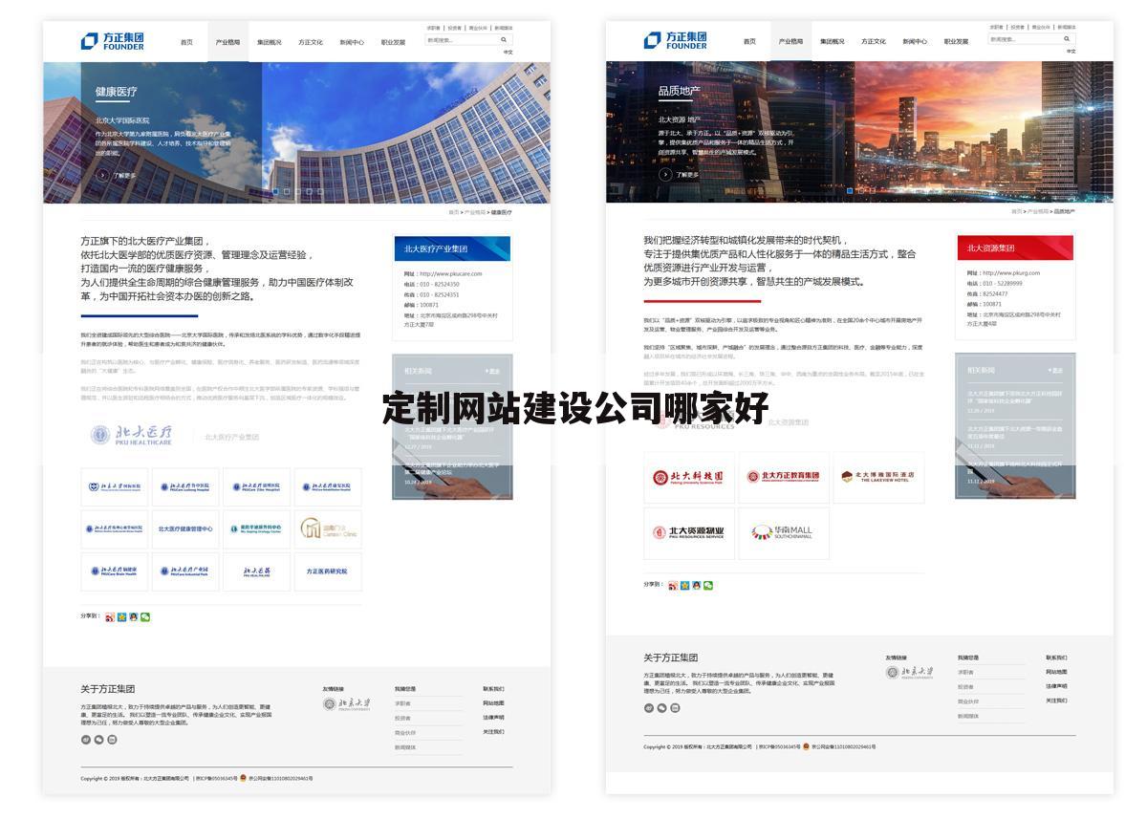
Task: Open the Lakeview Hotel logo card
Action: [878, 477]
